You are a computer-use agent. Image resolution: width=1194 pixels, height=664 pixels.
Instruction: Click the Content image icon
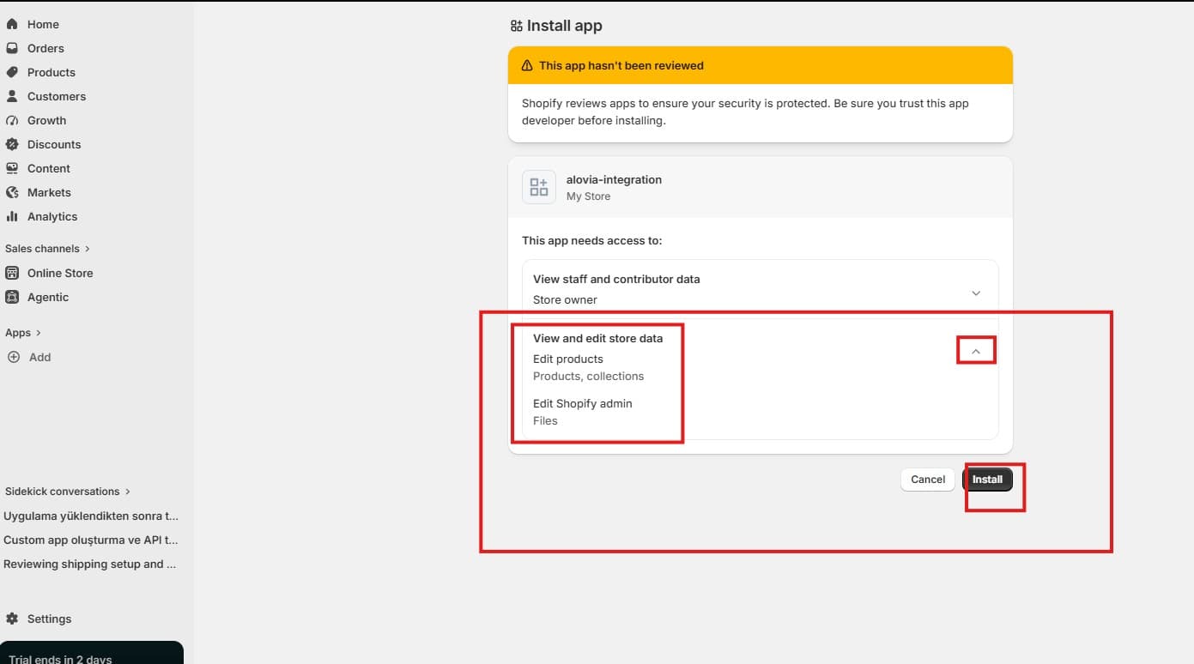[x=12, y=168]
